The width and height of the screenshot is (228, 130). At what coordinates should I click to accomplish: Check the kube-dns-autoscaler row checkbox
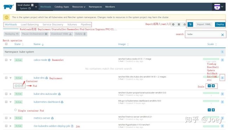click(x=6, y=94)
